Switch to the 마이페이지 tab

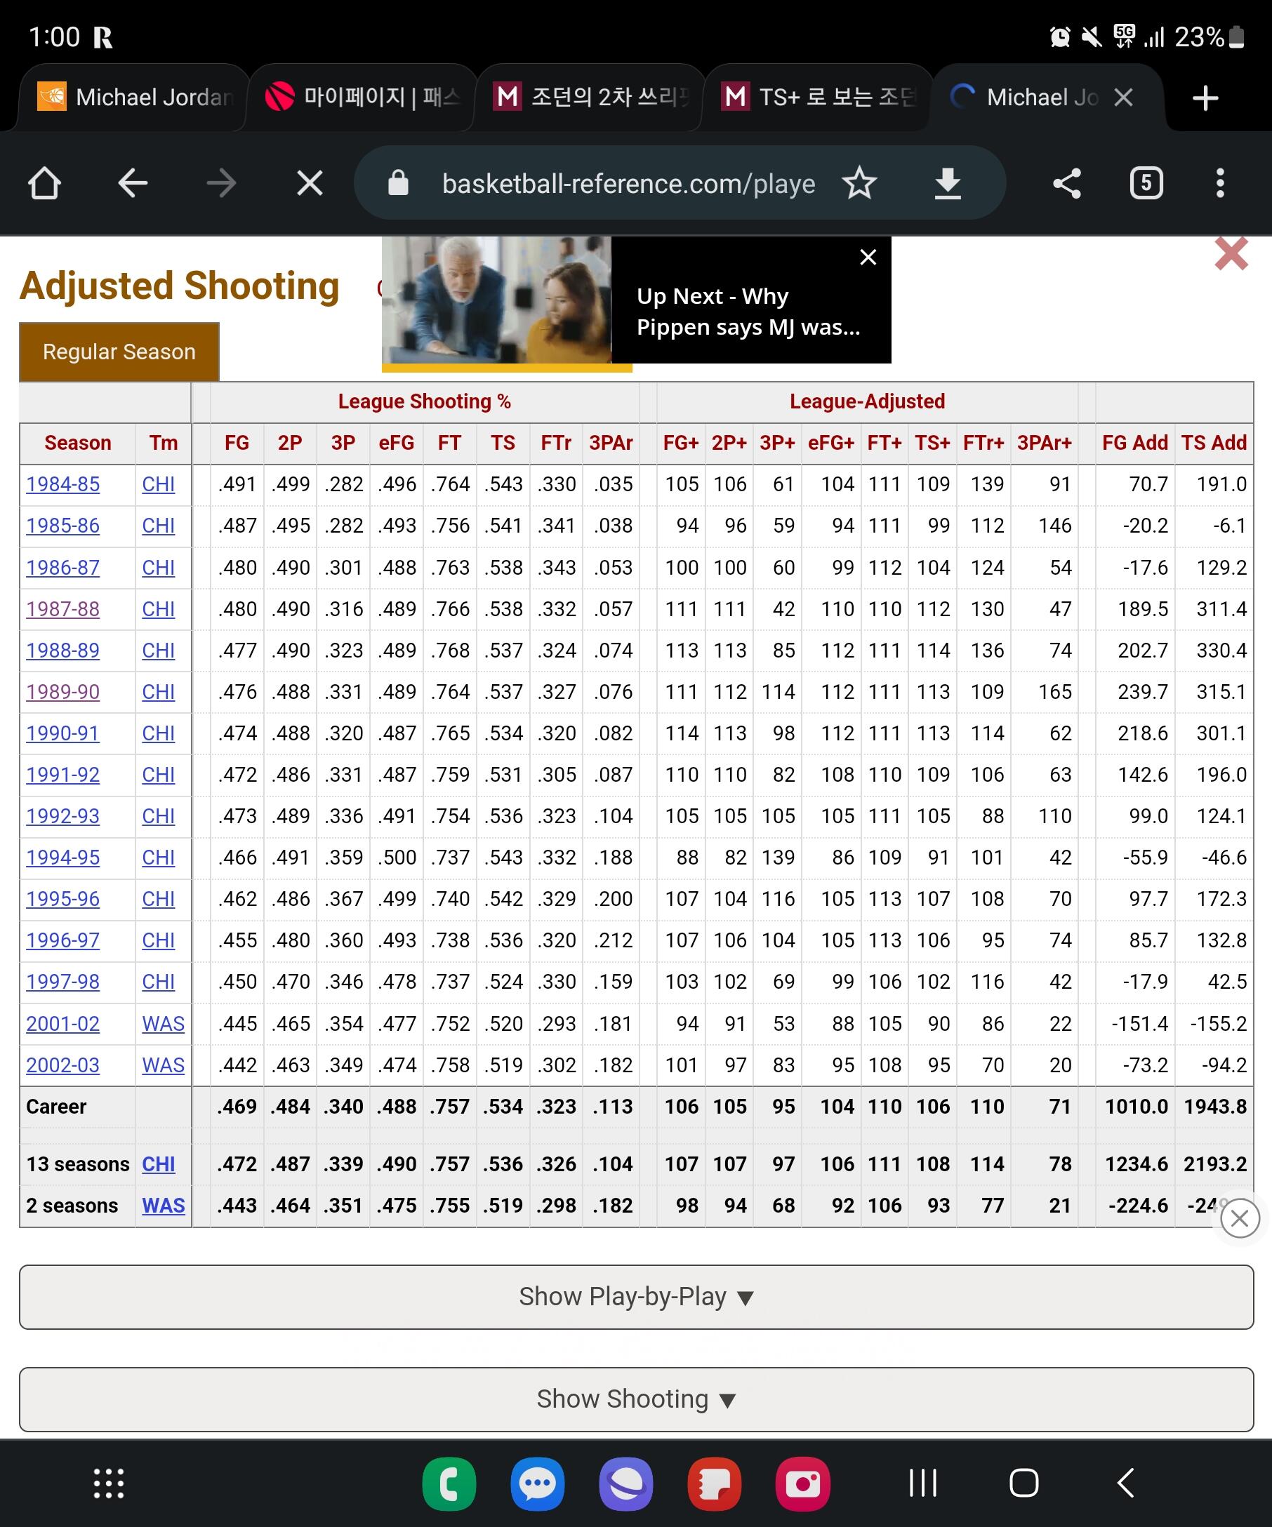click(363, 98)
